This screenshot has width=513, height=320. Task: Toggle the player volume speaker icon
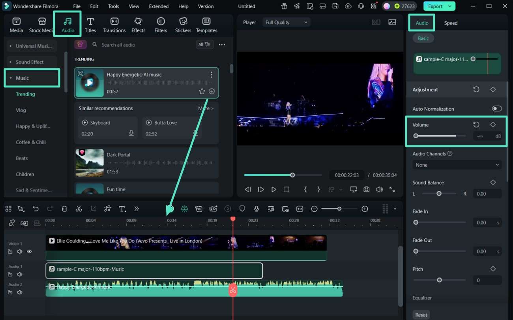(379, 190)
